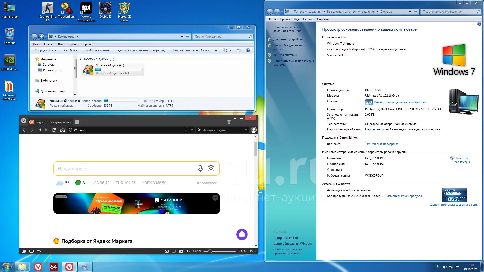Click the EN language indicator
The image size is (484, 272).
pos(437,266)
